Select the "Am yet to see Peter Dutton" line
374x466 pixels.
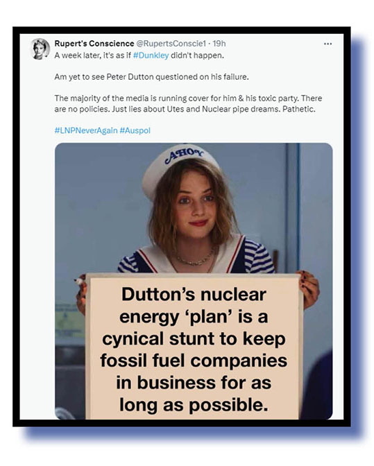point(152,77)
